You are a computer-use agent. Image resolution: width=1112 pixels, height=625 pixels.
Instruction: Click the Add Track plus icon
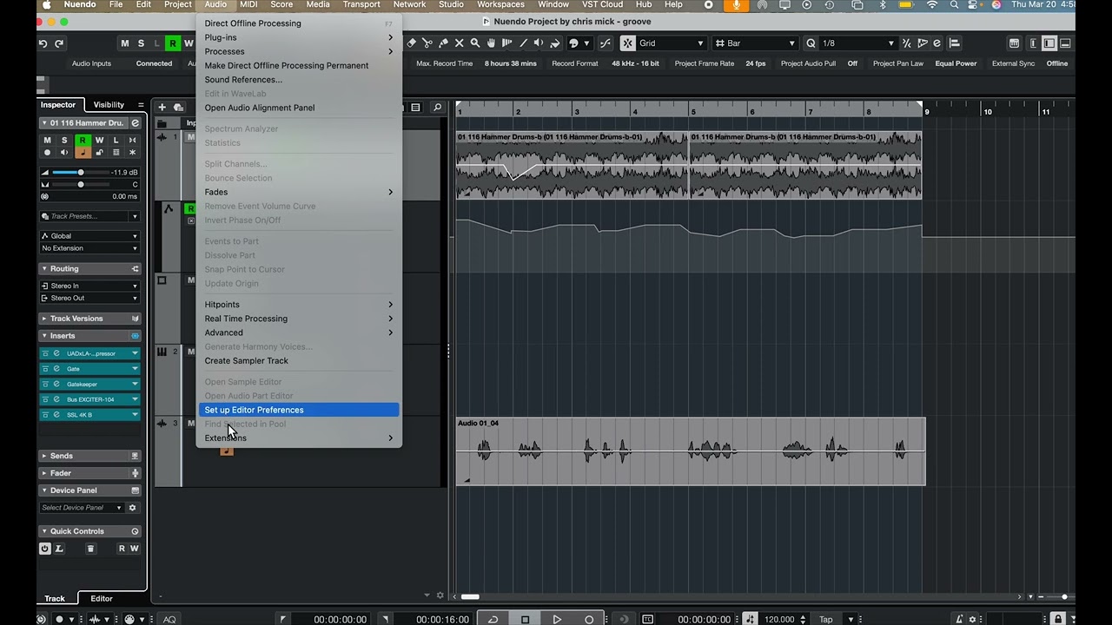tap(162, 108)
